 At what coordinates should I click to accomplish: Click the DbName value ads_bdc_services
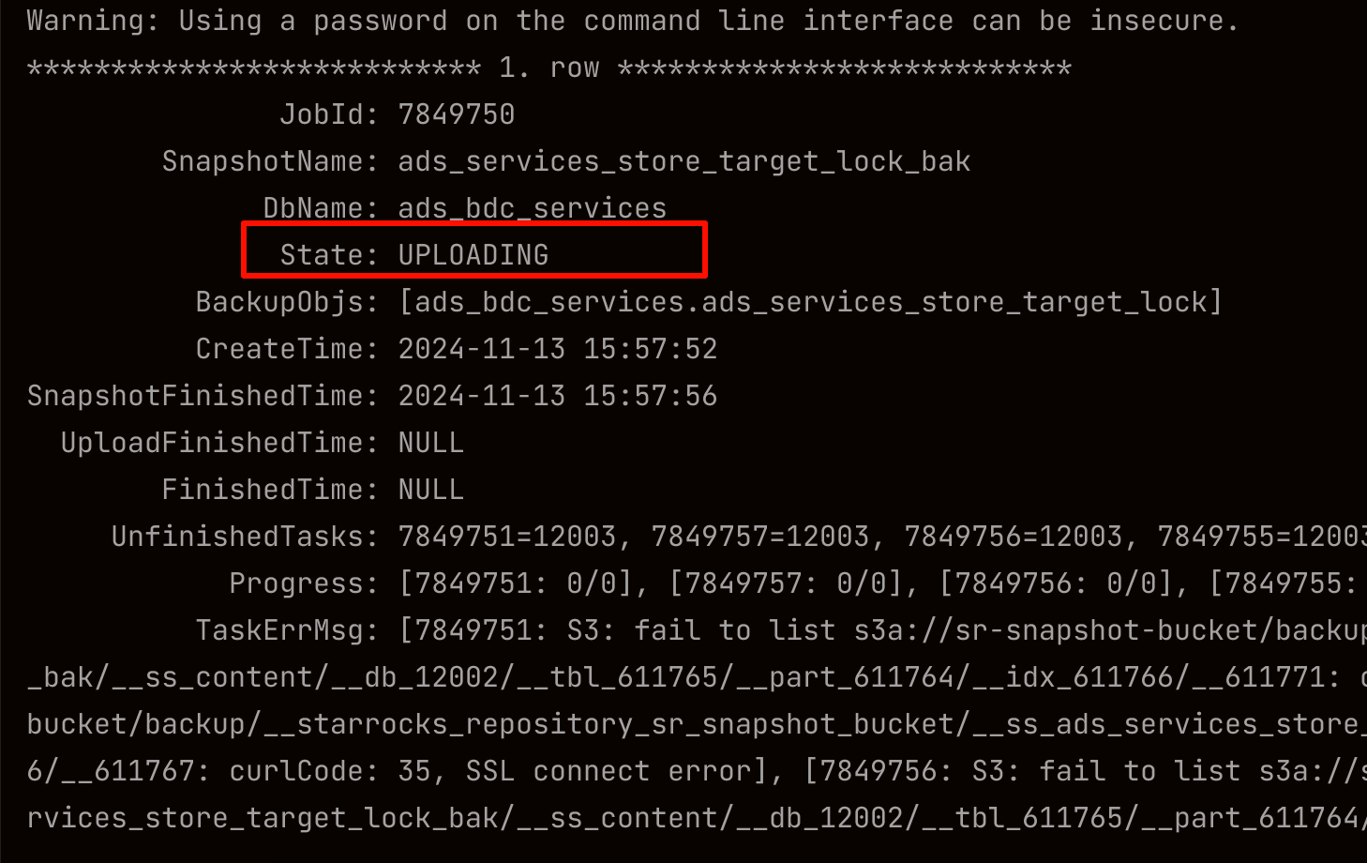(533, 208)
